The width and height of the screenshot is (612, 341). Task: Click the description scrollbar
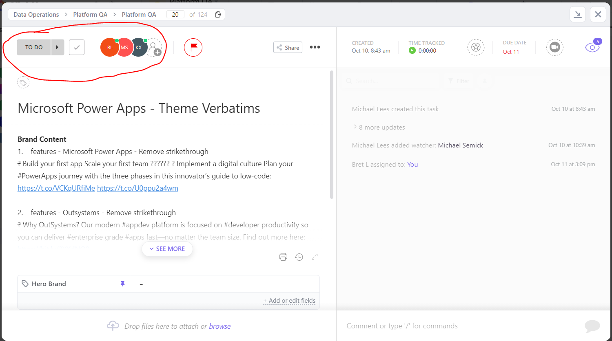(332, 134)
